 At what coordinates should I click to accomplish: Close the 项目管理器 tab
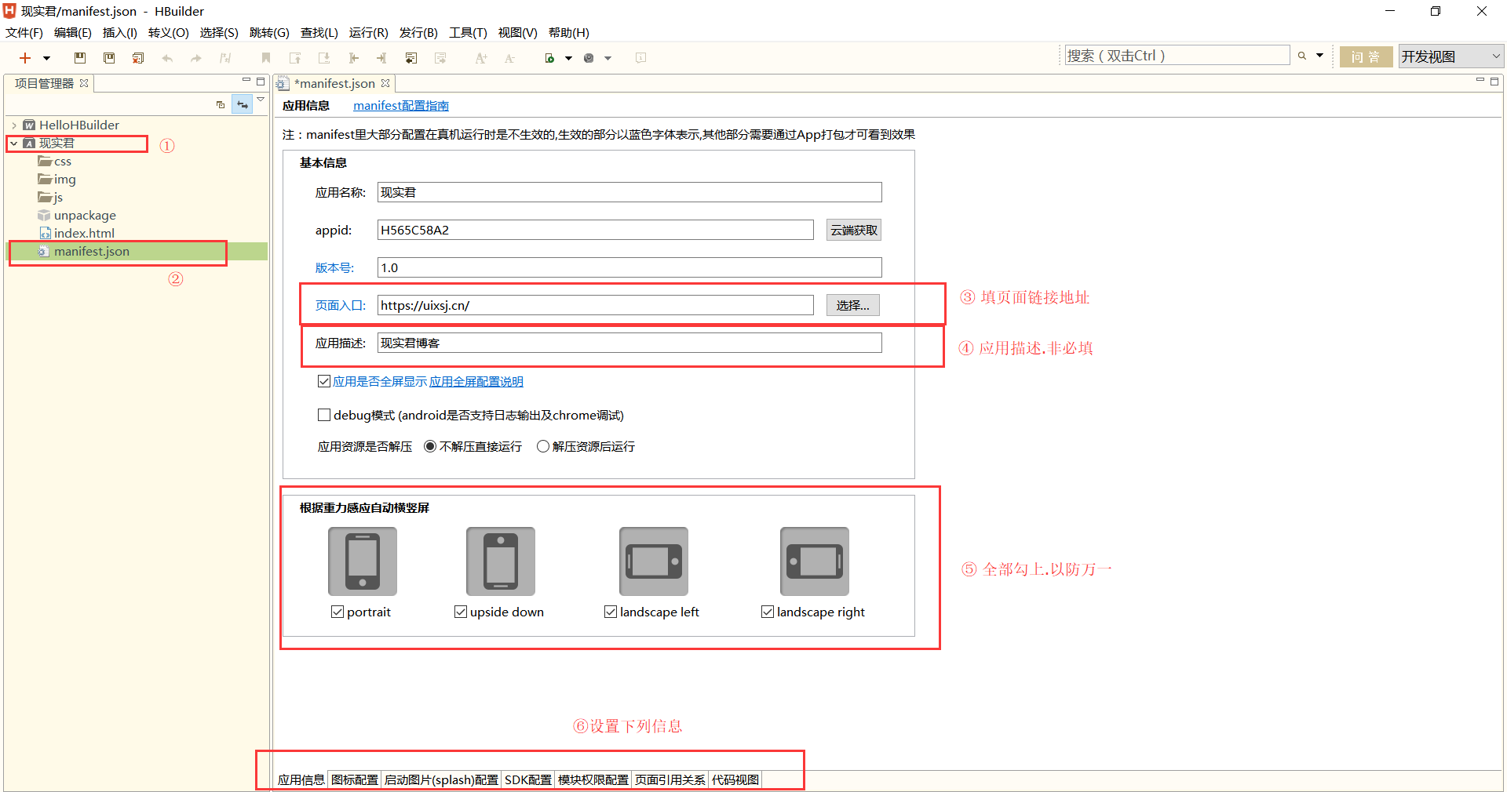(84, 83)
